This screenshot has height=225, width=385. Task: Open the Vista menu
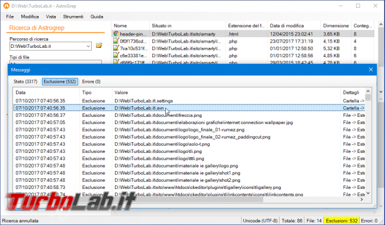click(x=51, y=17)
